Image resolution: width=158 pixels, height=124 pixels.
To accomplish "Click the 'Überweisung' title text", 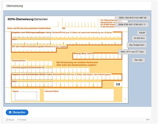I will tap(14, 6).
